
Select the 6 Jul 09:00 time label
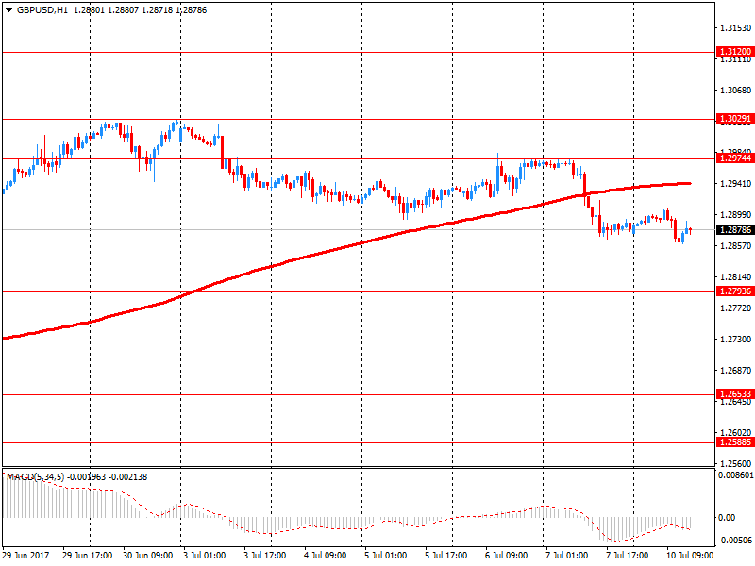(506, 555)
